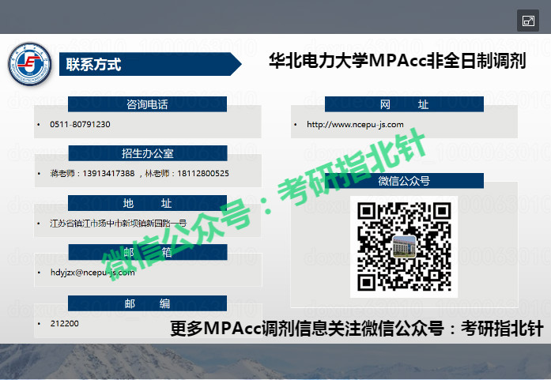This screenshot has width=551, height=380.
Task: Select the 蒋老师 phone number line
Action: pyautogui.click(x=139, y=173)
